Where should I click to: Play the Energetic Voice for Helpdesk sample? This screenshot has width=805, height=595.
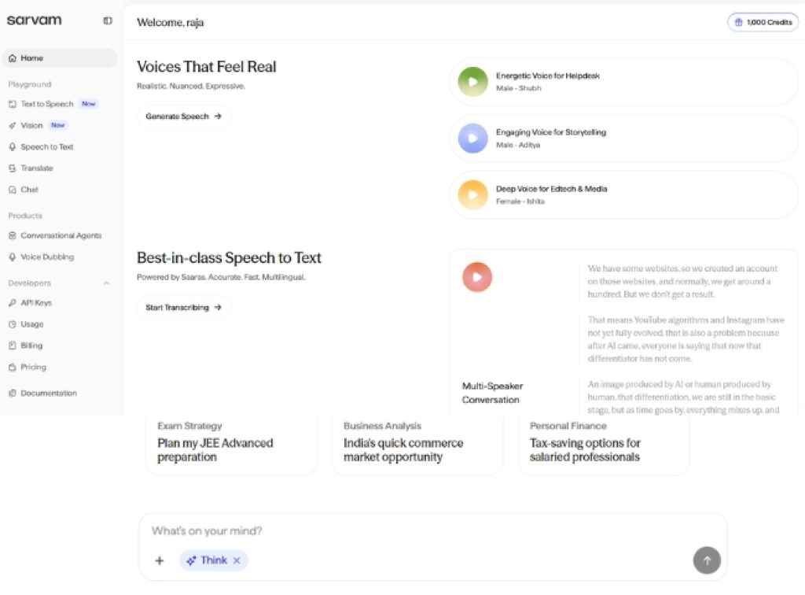473,82
